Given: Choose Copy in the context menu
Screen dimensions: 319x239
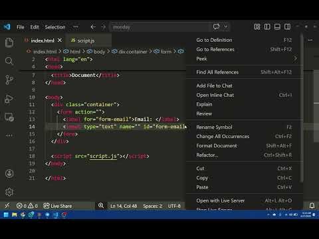Looking at the screenshot, I should [x=244, y=178].
